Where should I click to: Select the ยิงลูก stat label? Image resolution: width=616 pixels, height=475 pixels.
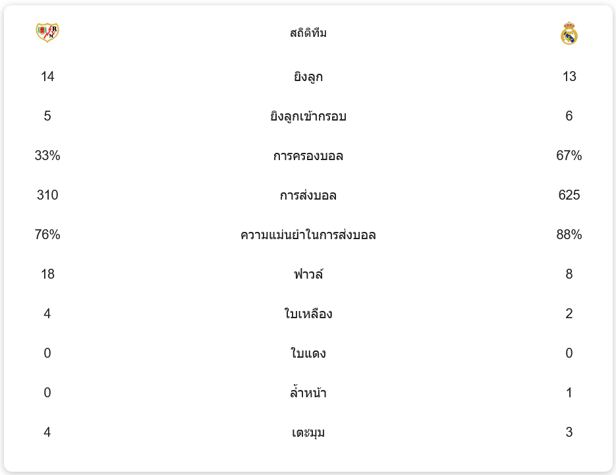coord(308,77)
